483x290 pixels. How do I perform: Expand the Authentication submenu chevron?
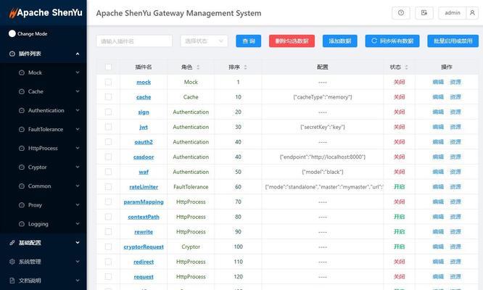click(78, 110)
